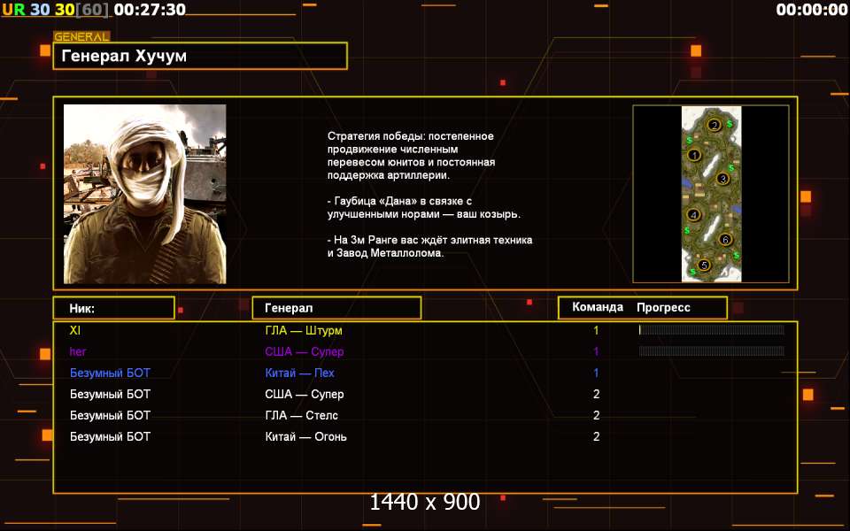Click the loading progress bar for player XI
Image resolution: width=850 pixels, height=531 pixels.
pyautogui.click(x=711, y=330)
